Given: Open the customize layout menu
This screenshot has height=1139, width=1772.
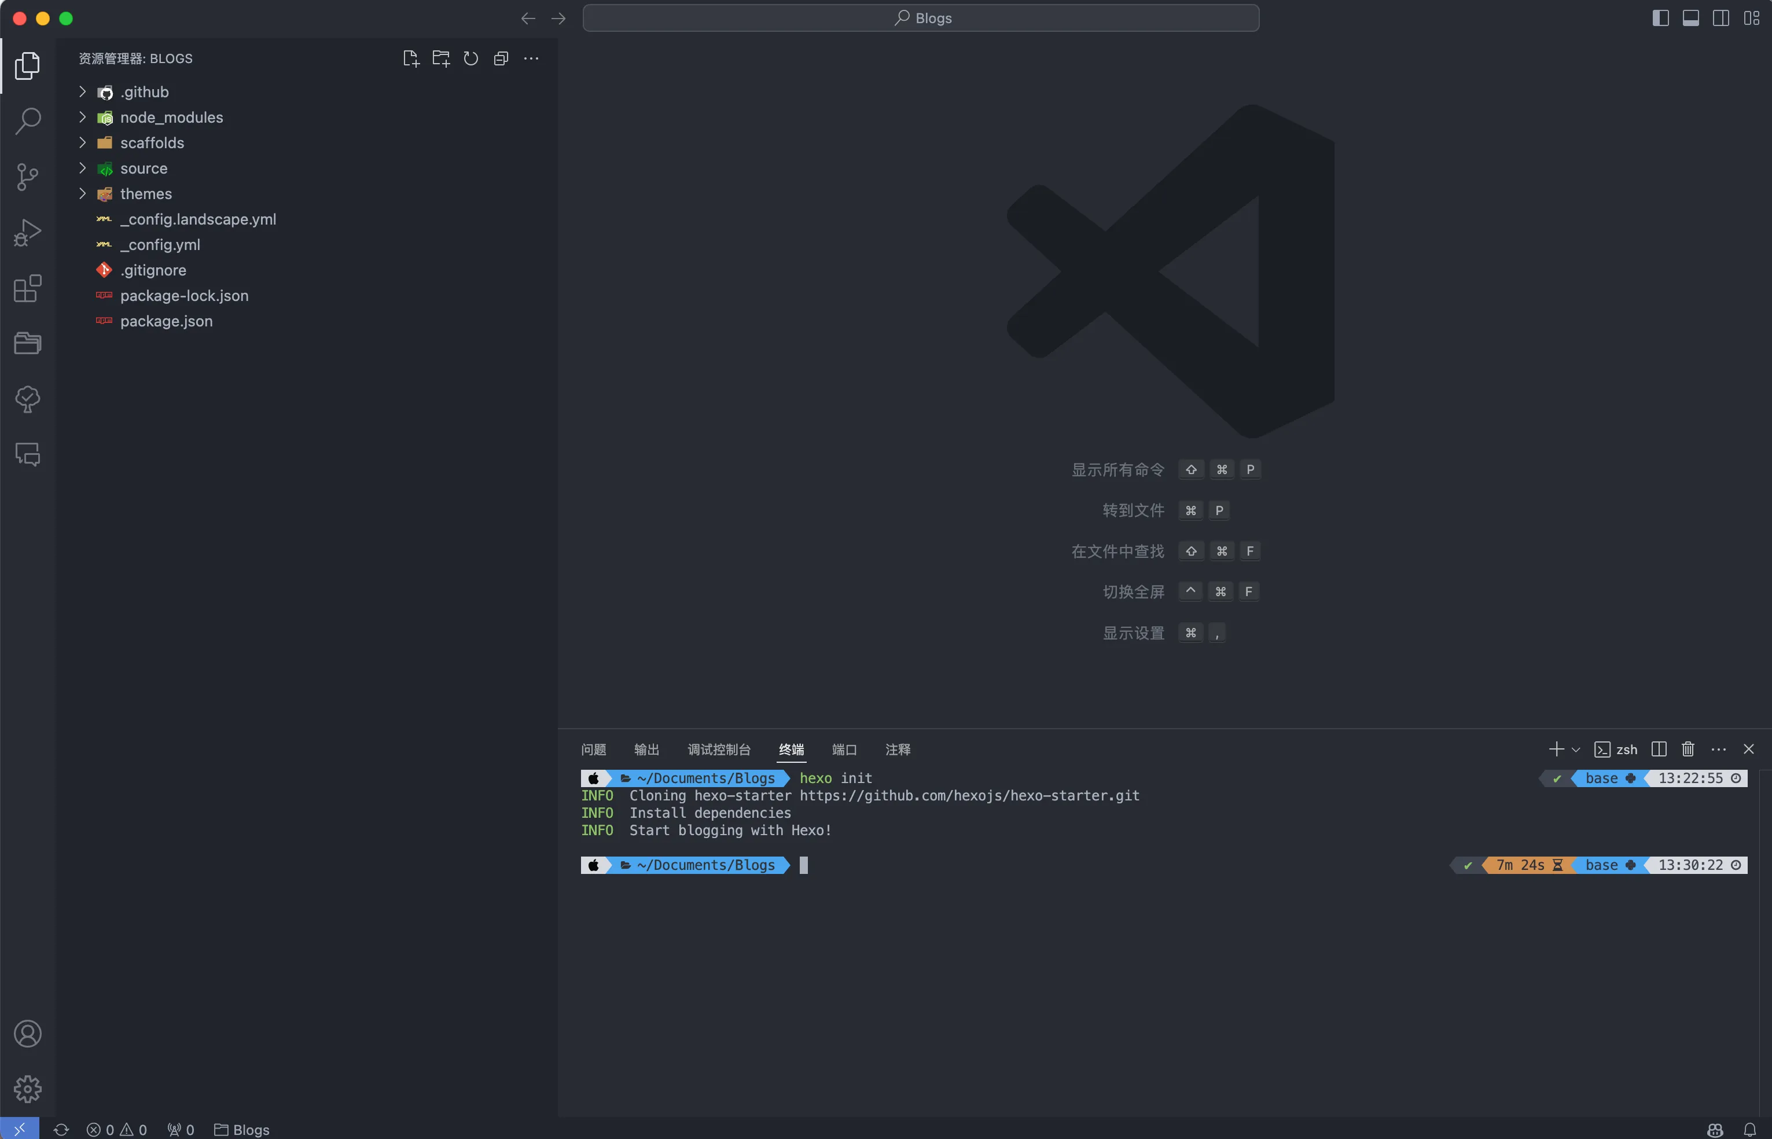Looking at the screenshot, I should click(x=1751, y=18).
